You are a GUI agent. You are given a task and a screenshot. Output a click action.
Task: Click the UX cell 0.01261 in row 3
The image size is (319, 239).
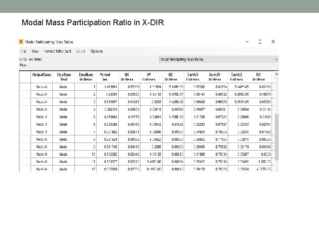(129, 102)
